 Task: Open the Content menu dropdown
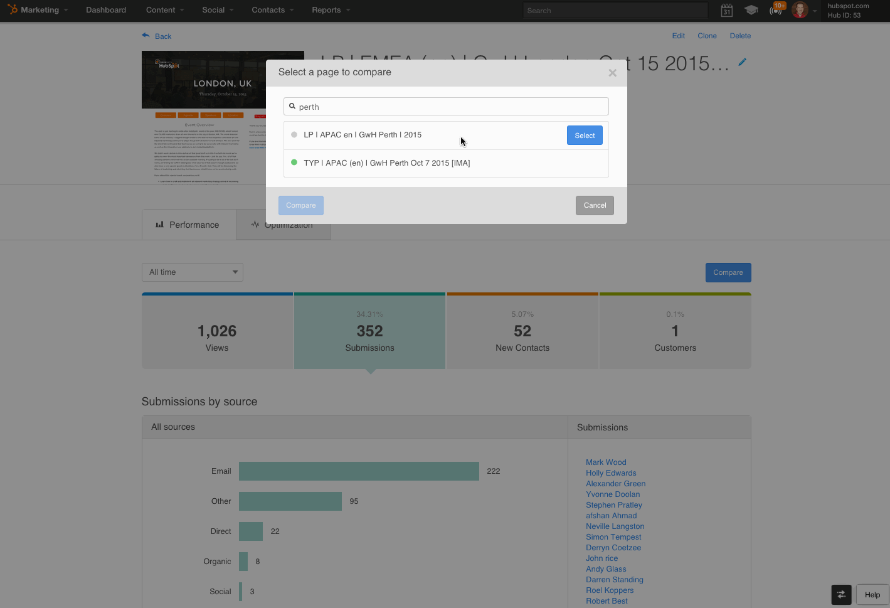click(165, 10)
